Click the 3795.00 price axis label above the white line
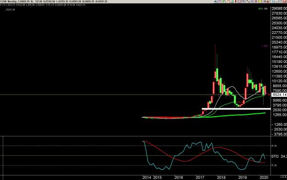 pos(279,105)
